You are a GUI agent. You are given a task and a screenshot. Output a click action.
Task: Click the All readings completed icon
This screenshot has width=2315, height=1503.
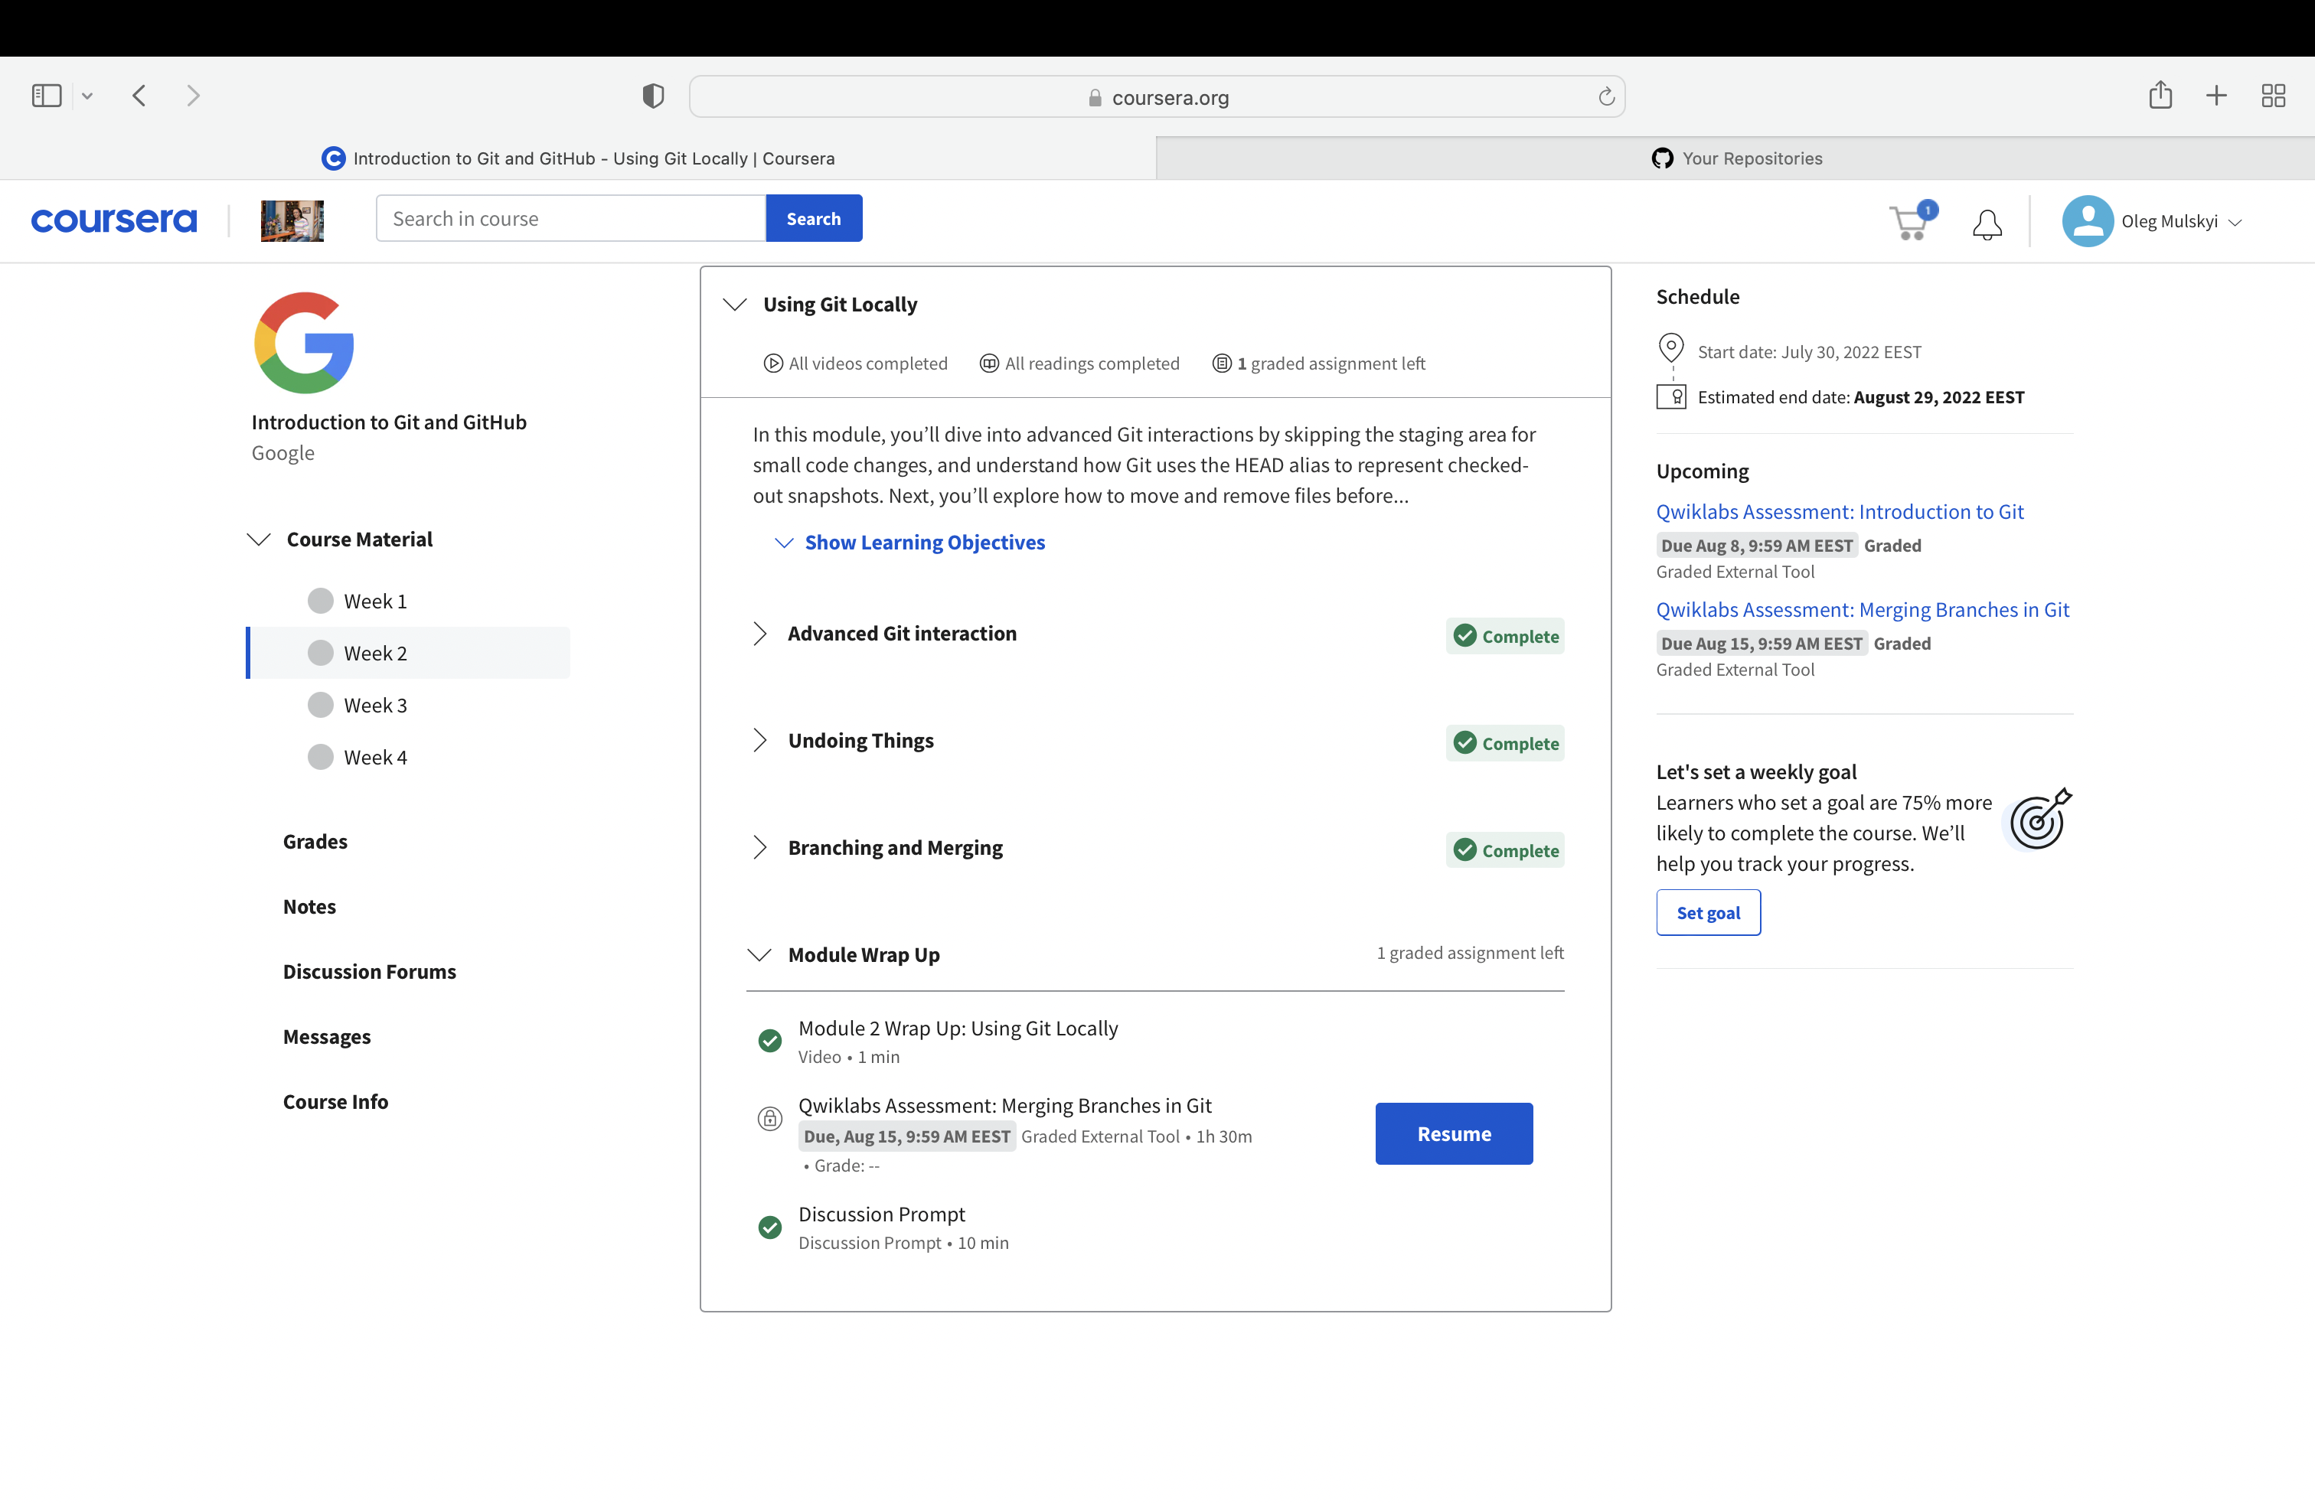click(989, 364)
